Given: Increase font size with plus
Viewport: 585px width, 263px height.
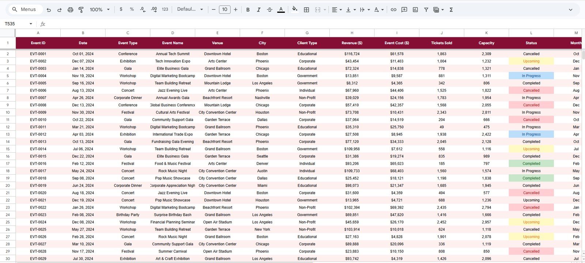Looking at the screenshot, I should [x=235, y=9].
